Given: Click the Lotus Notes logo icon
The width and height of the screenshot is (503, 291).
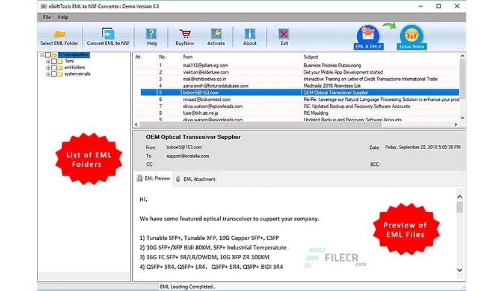Looking at the screenshot, I should click(x=412, y=37).
